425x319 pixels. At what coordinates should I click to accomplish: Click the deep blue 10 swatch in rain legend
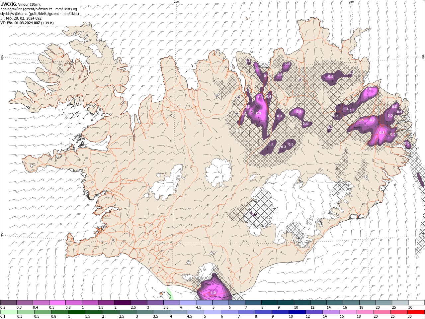297,312
